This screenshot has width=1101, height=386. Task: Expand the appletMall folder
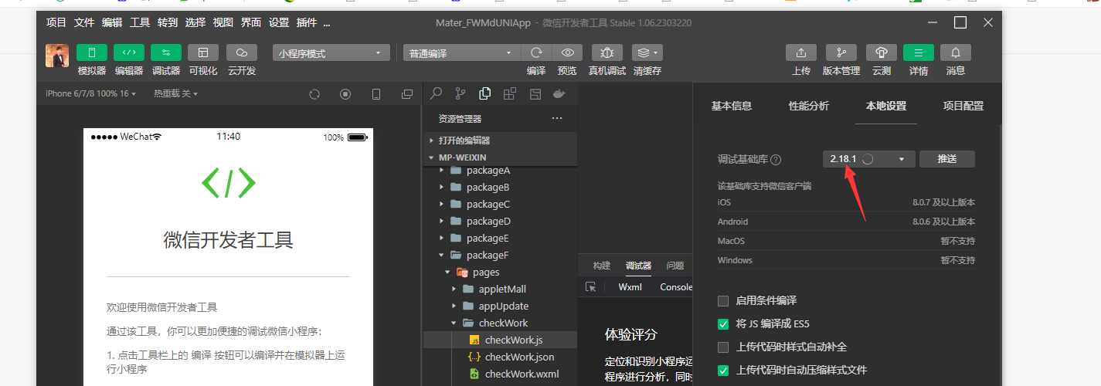point(500,289)
